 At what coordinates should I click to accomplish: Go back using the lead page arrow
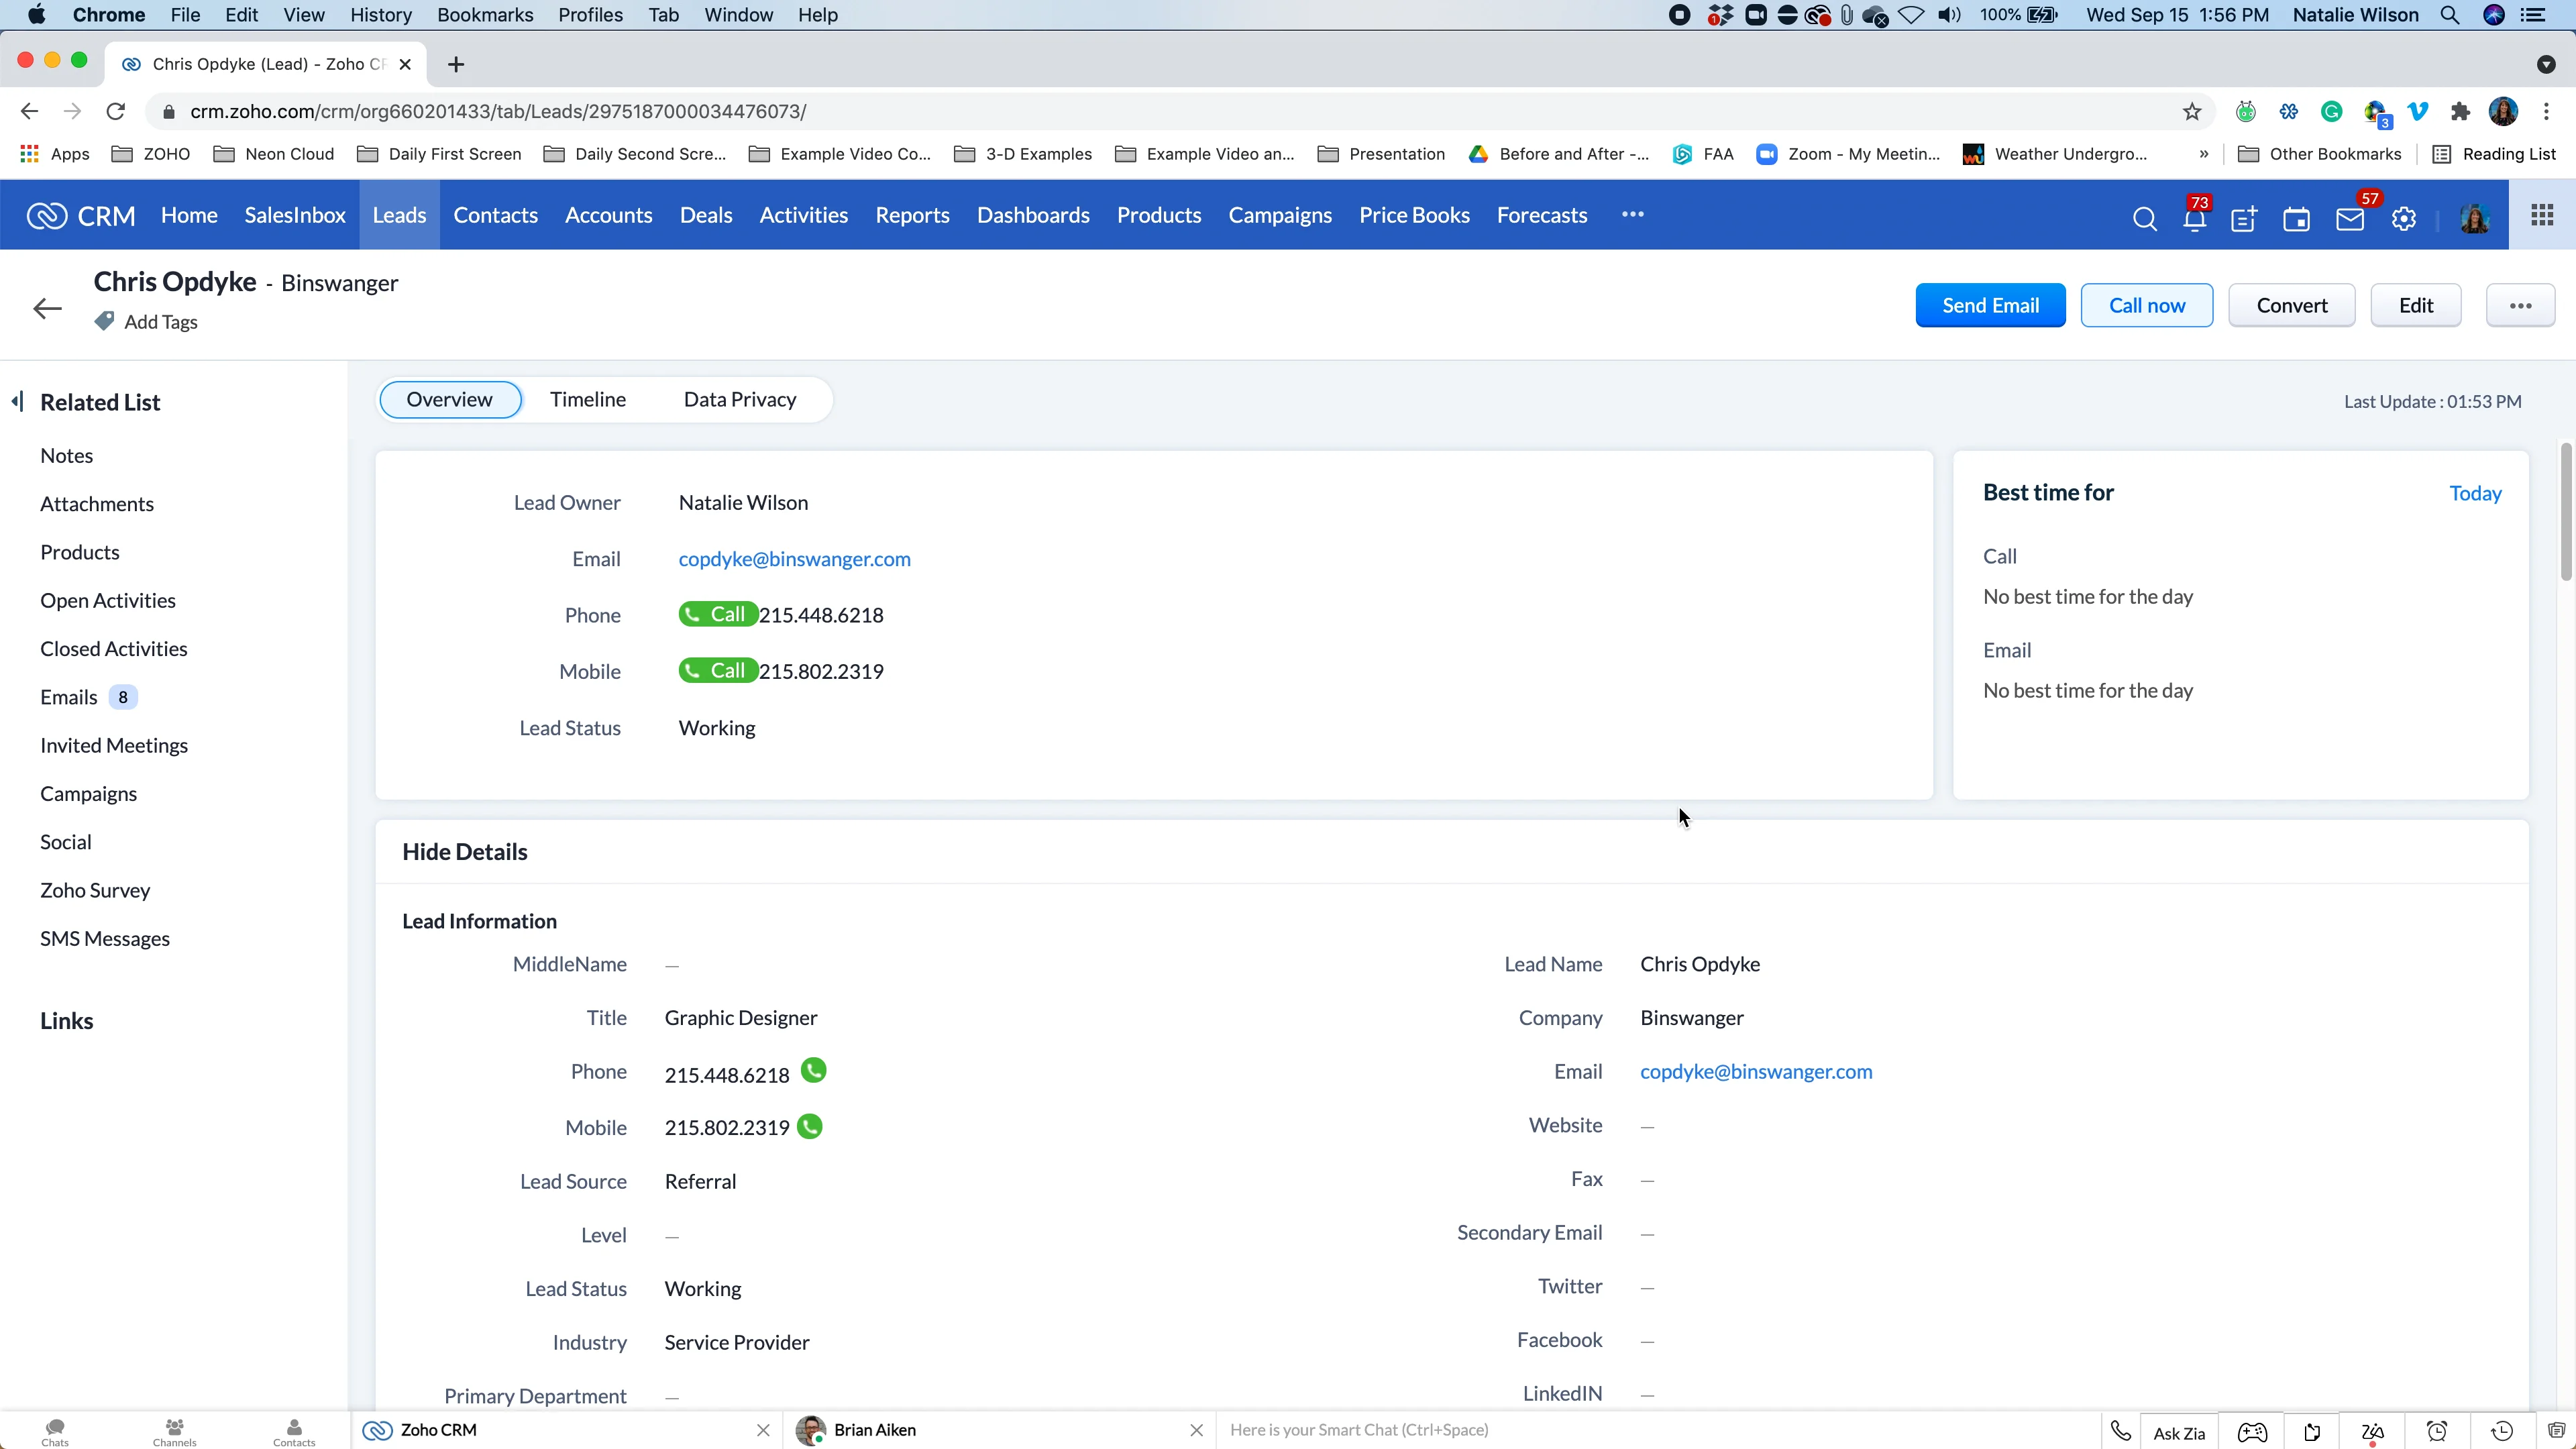pyautogui.click(x=47, y=308)
